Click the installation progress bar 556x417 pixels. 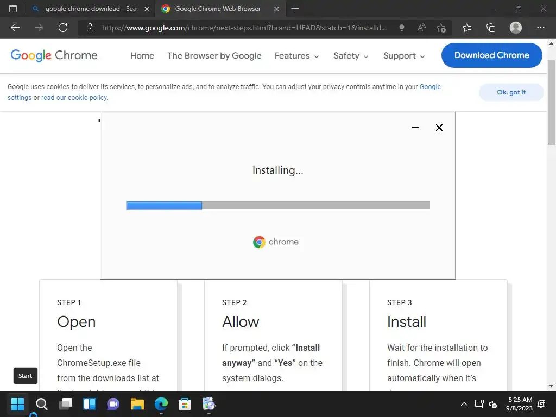coord(278,205)
